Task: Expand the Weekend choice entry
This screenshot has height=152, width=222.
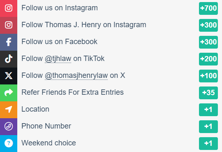Action: (111, 143)
